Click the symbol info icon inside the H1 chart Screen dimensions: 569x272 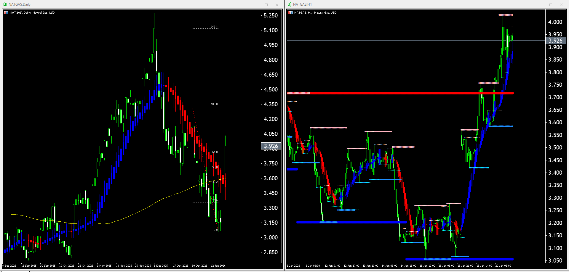[x=290, y=13]
